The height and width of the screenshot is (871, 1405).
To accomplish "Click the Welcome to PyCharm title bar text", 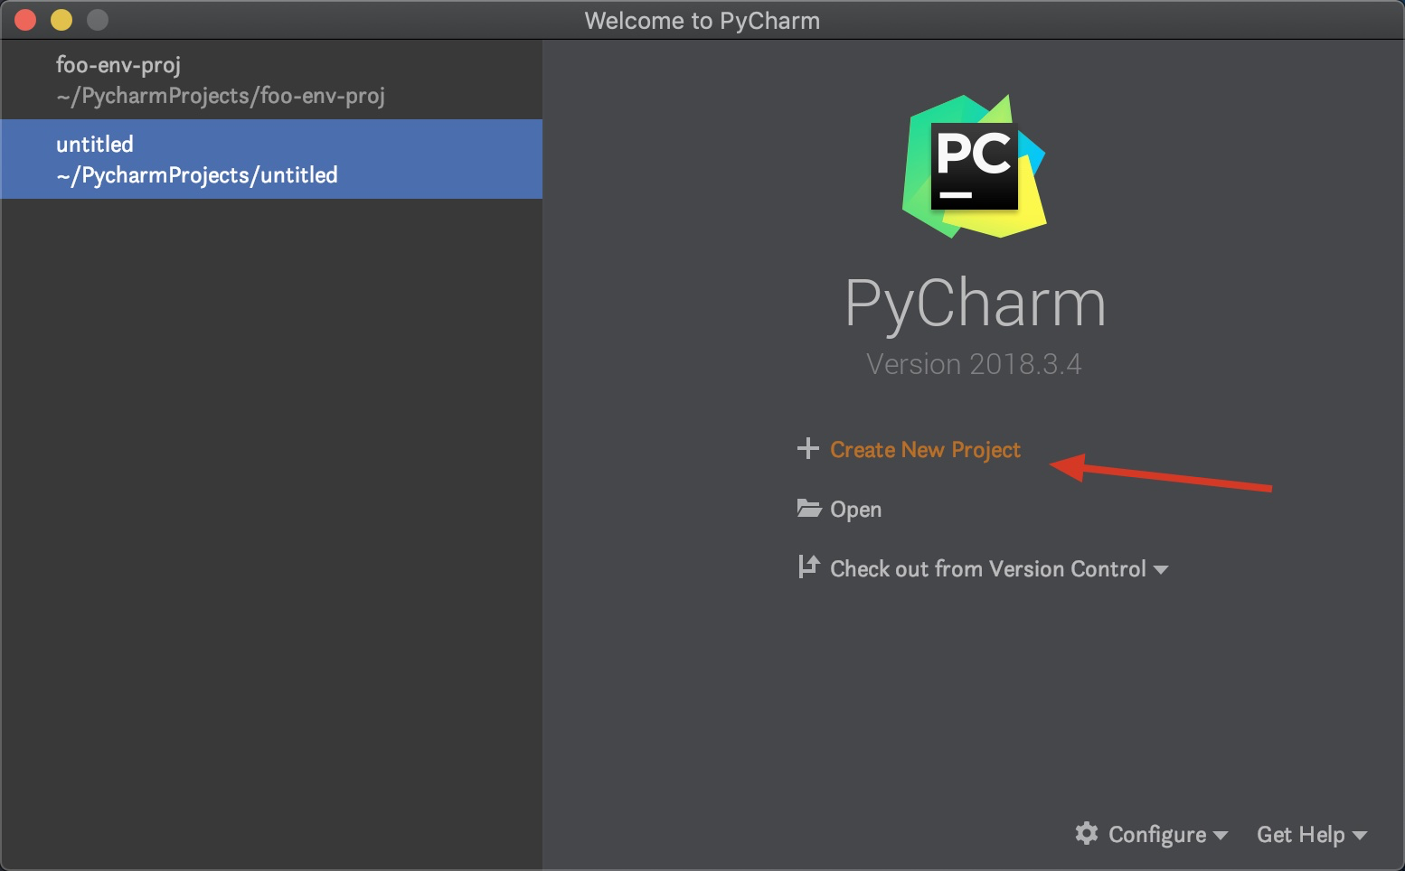I will [702, 21].
